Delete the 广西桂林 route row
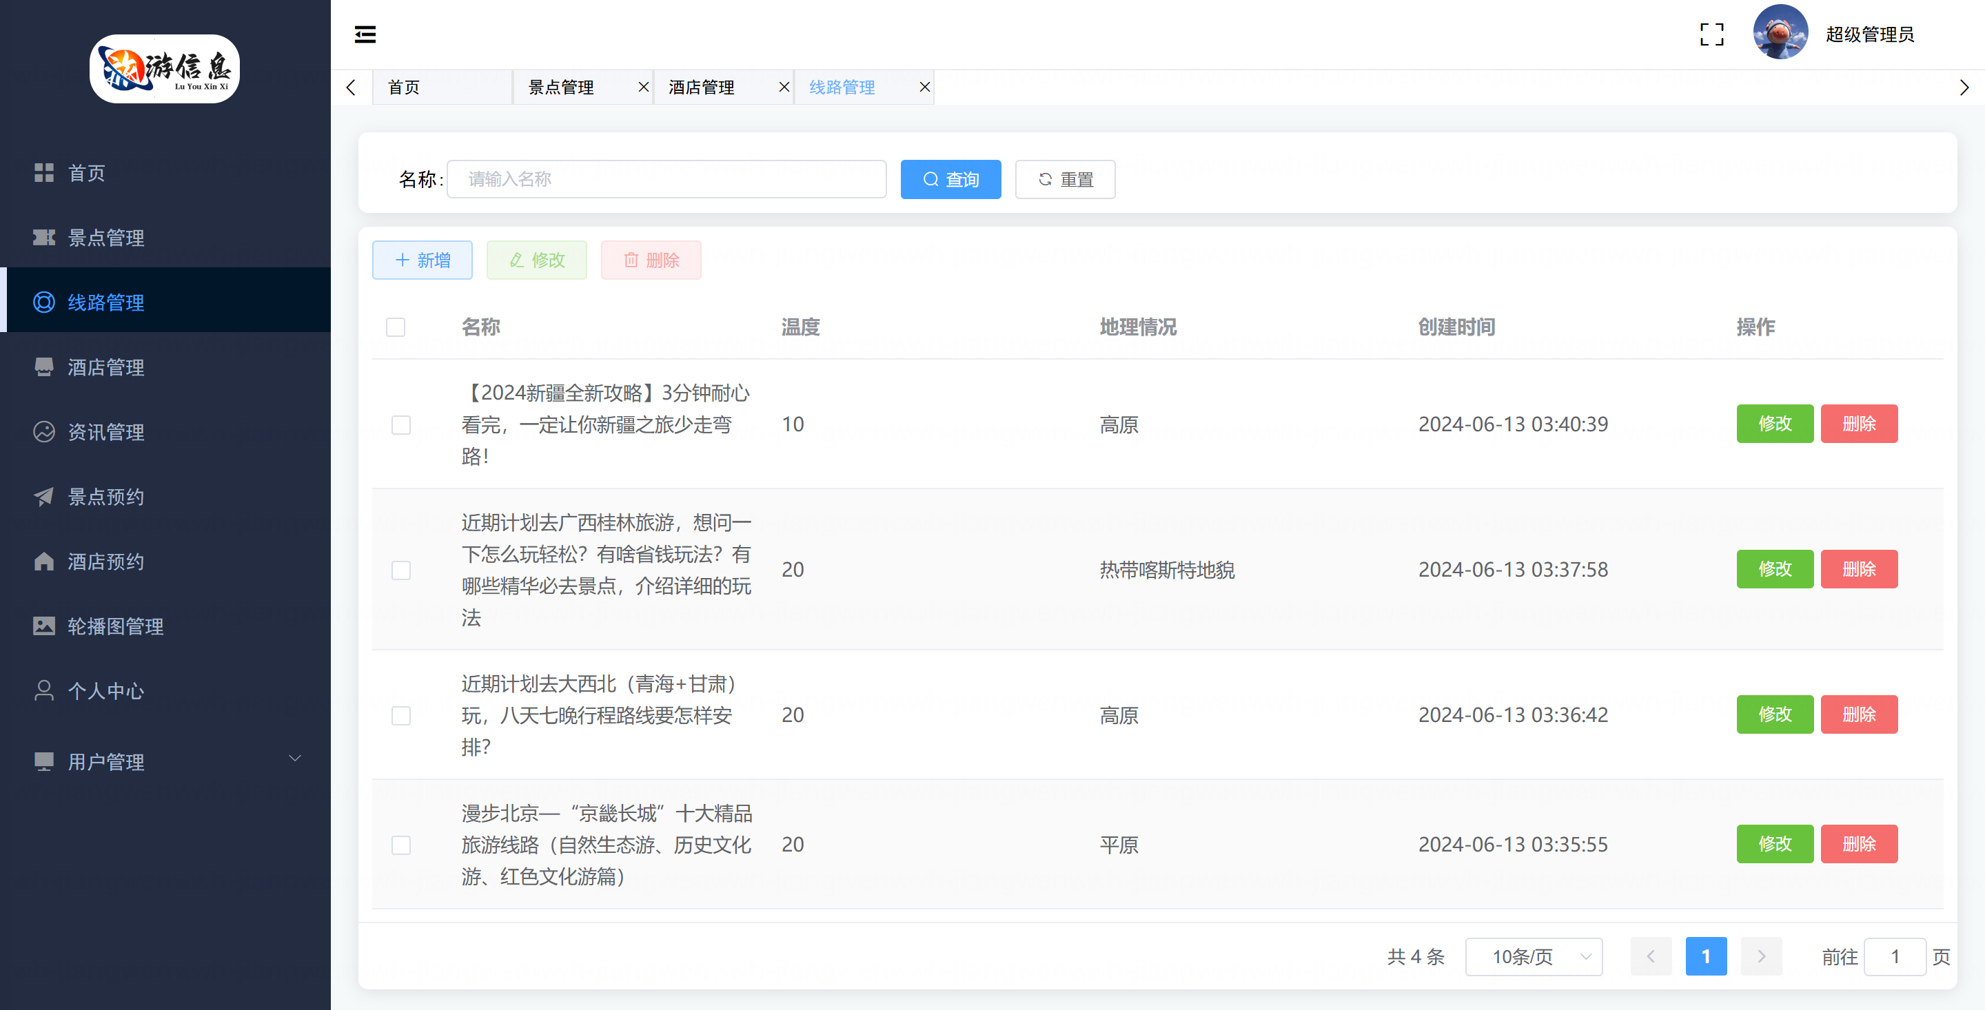Image resolution: width=1985 pixels, height=1010 pixels. click(x=1858, y=569)
